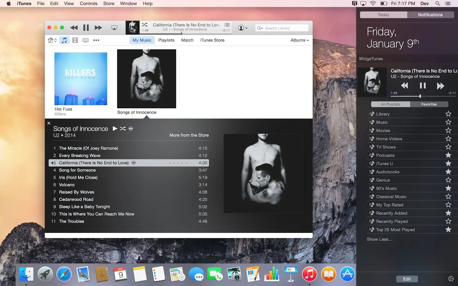The width and height of the screenshot is (458, 286).
Task: Select Notifications tab in Notification Center
Action: [x=430, y=15]
